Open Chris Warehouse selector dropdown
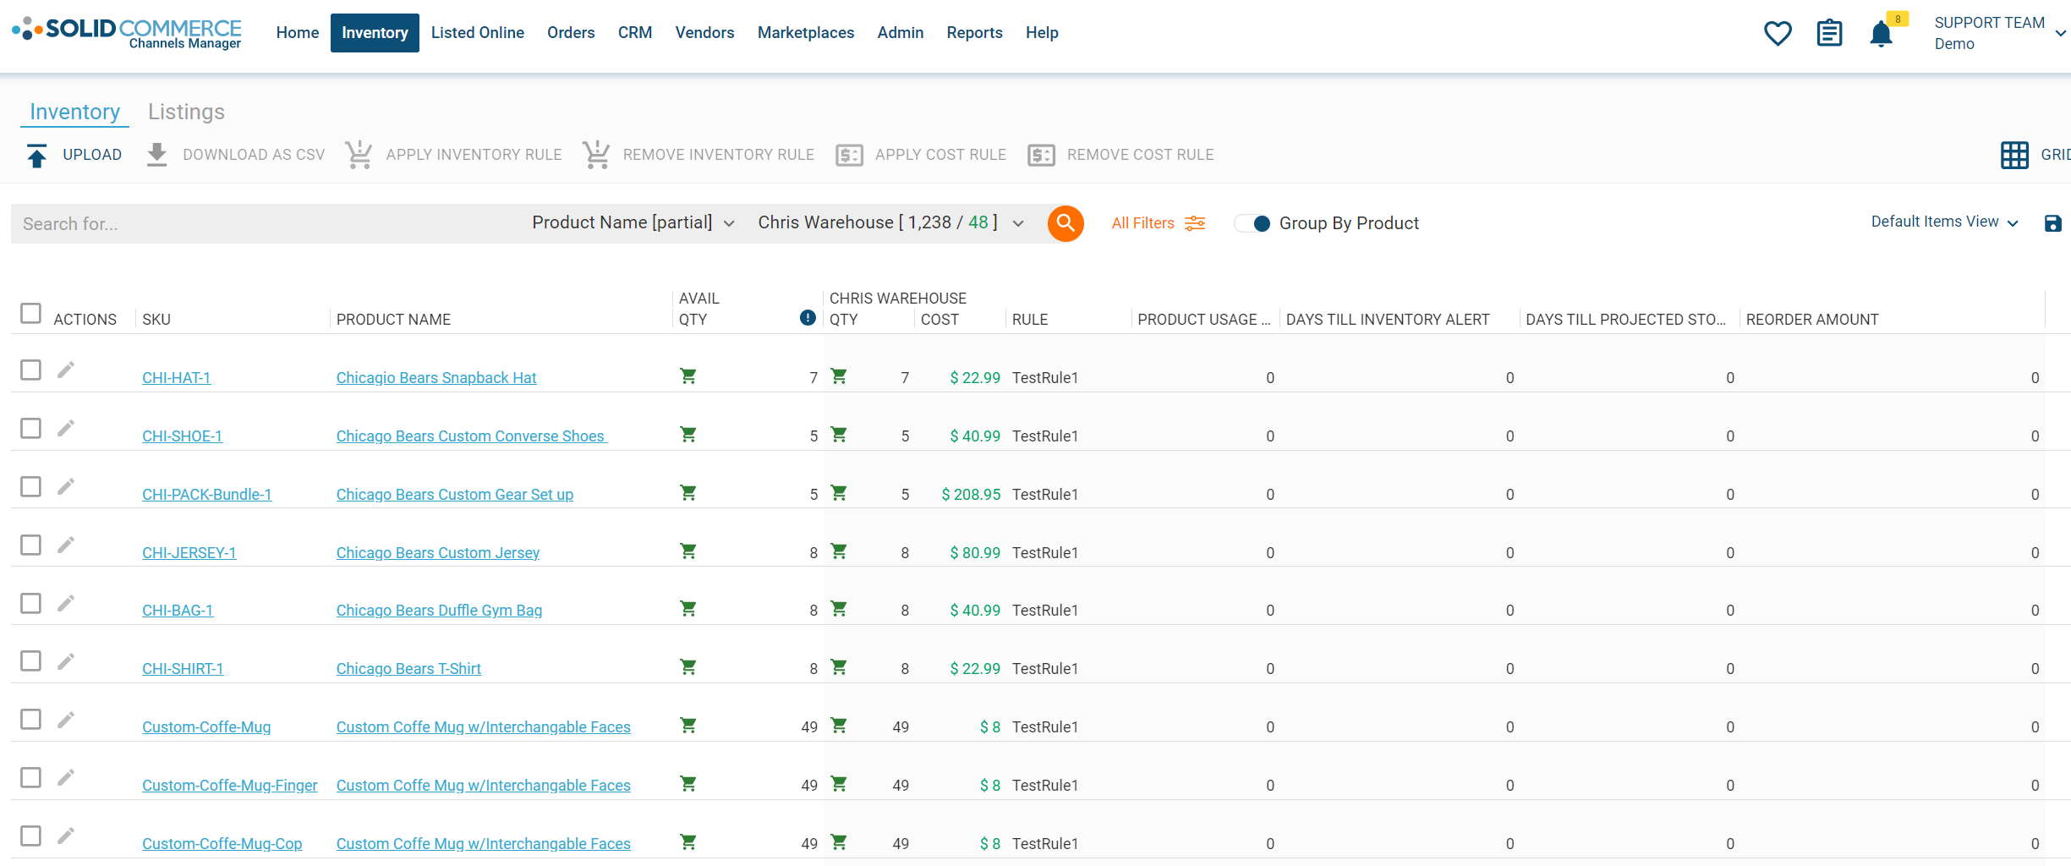Viewport: 2071px width, 866px height. [890, 222]
